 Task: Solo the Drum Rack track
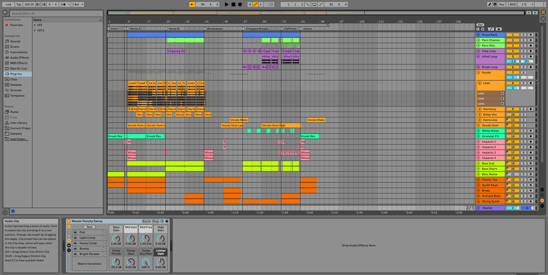523,35
